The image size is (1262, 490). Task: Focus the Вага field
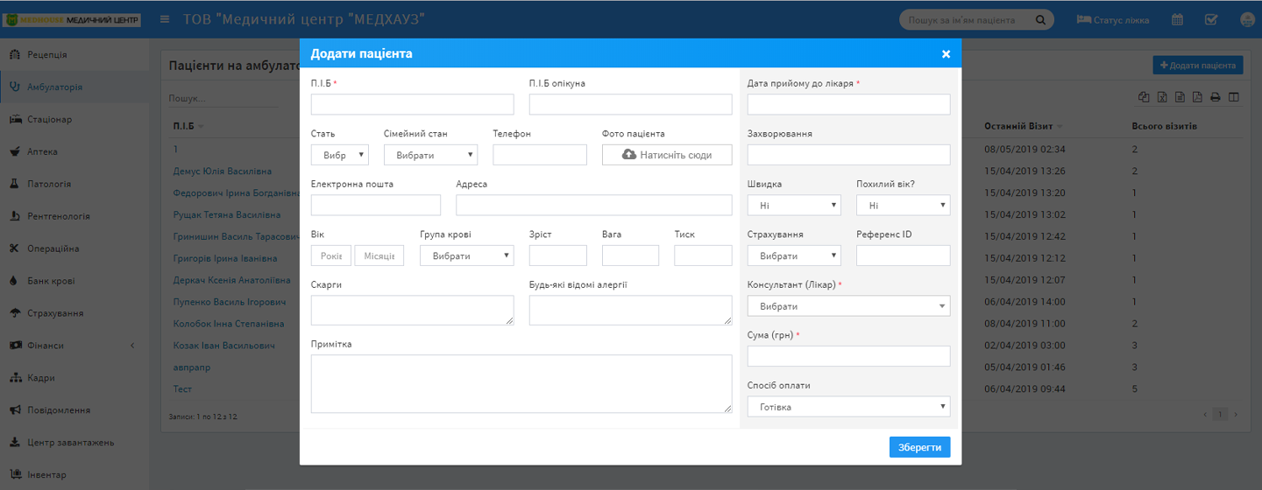pyautogui.click(x=630, y=255)
